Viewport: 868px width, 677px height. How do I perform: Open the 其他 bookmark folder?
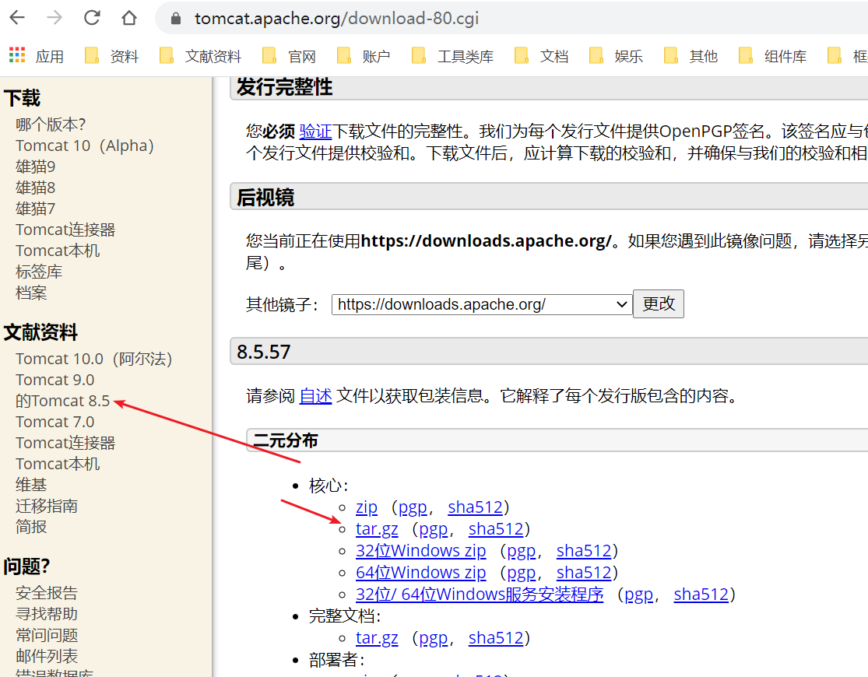click(691, 56)
